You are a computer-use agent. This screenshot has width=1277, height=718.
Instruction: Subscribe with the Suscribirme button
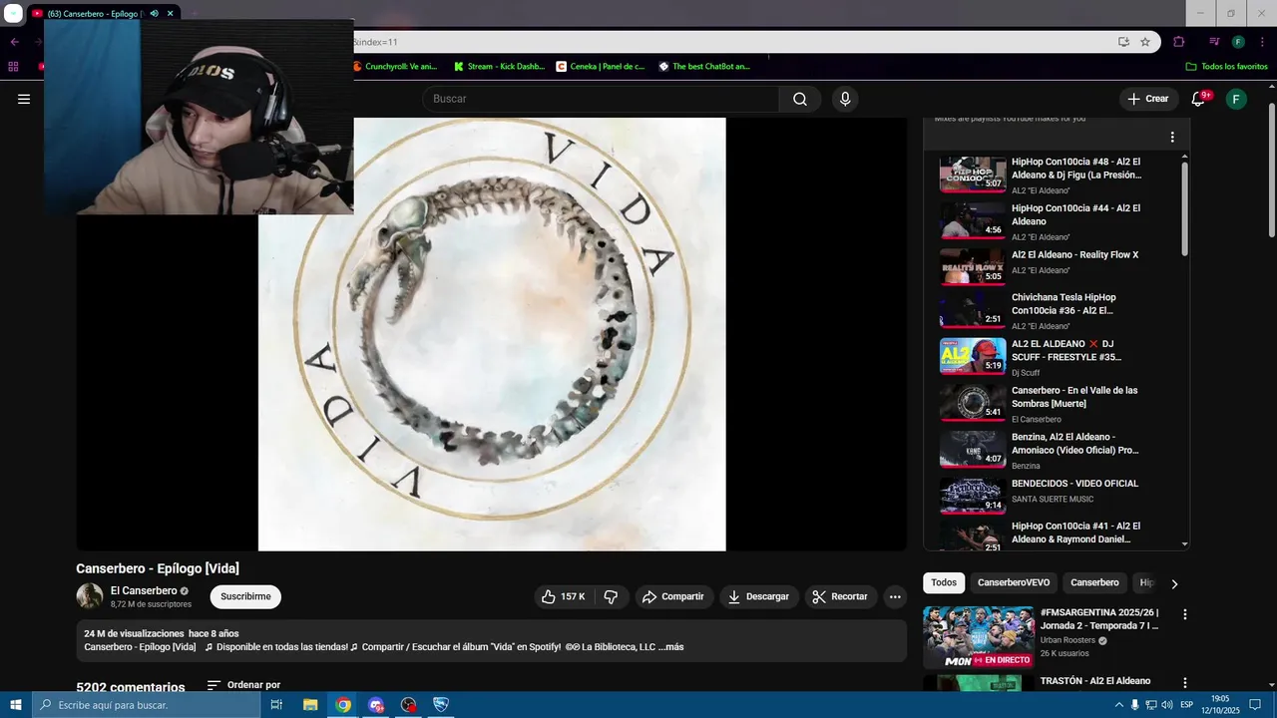click(x=245, y=596)
